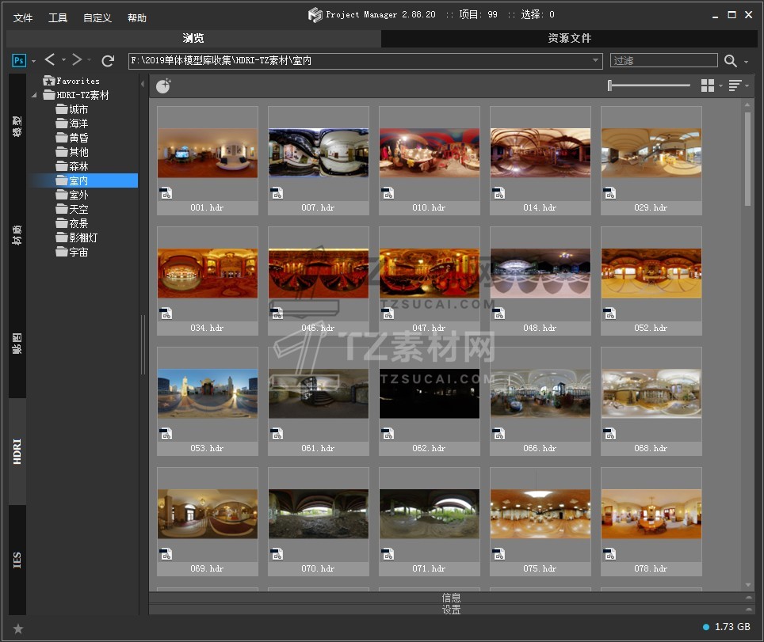The image size is (764, 642).
Task: Open the 文件 menu
Action: coord(23,18)
